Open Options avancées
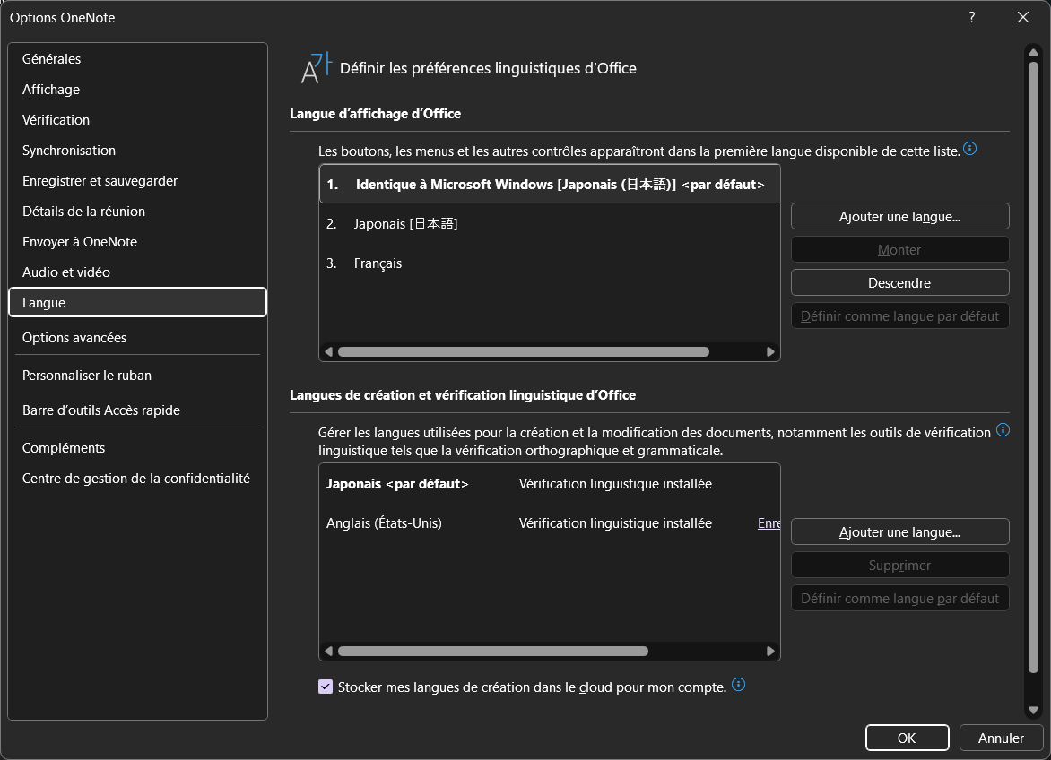 point(137,338)
